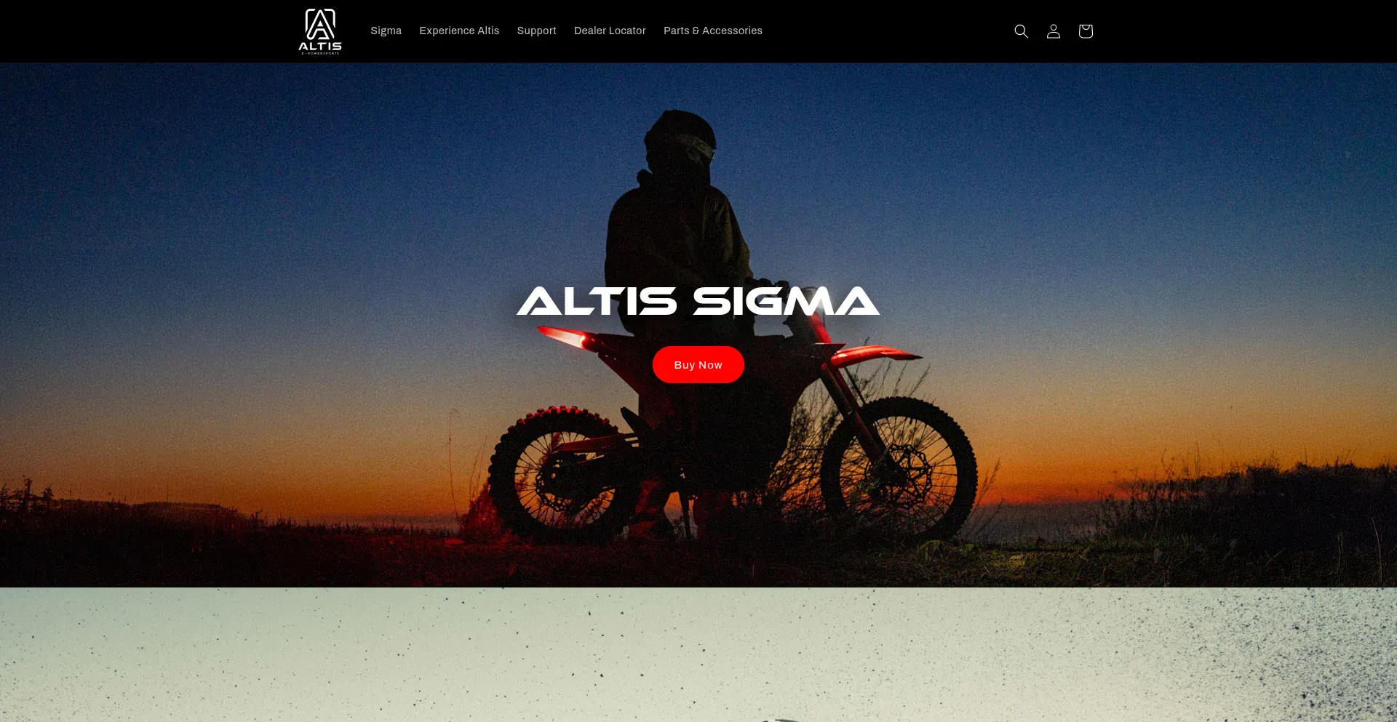1397x722 pixels.
Task: Open the Dealer Locator link
Action: [x=610, y=31]
